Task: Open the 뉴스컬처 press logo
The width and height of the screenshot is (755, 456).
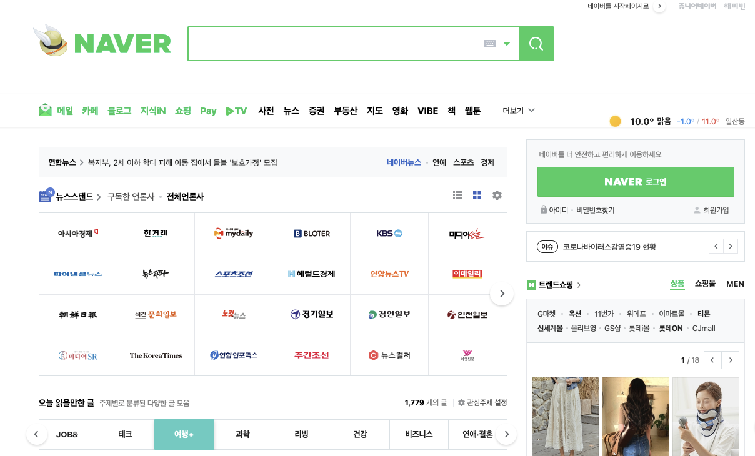Action: [x=389, y=355]
